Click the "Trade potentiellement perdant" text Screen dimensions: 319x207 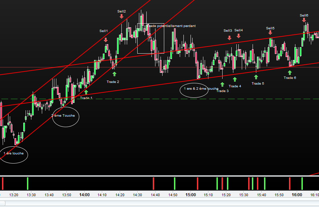[x=171, y=26]
